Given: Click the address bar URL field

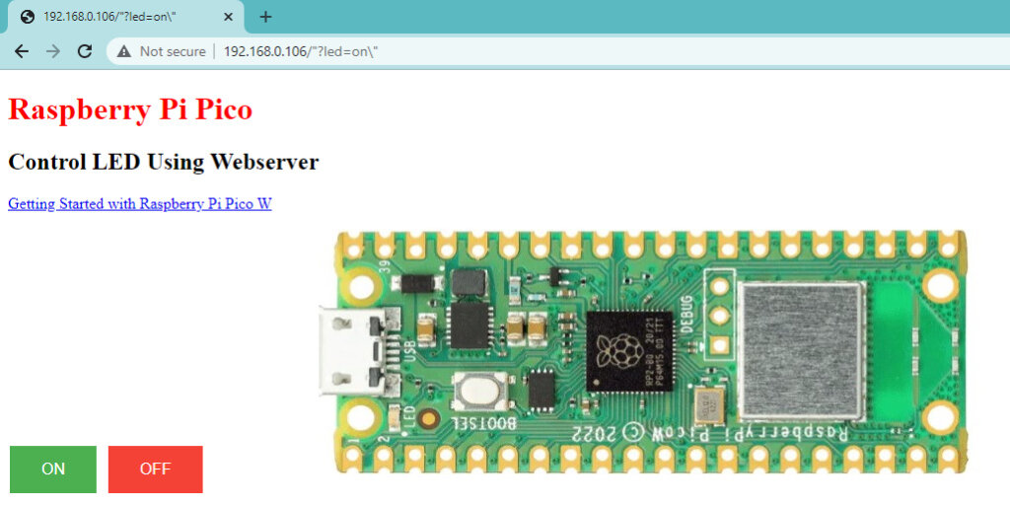Looking at the screenshot, I should pyautogui.click(x=558, y=51).
